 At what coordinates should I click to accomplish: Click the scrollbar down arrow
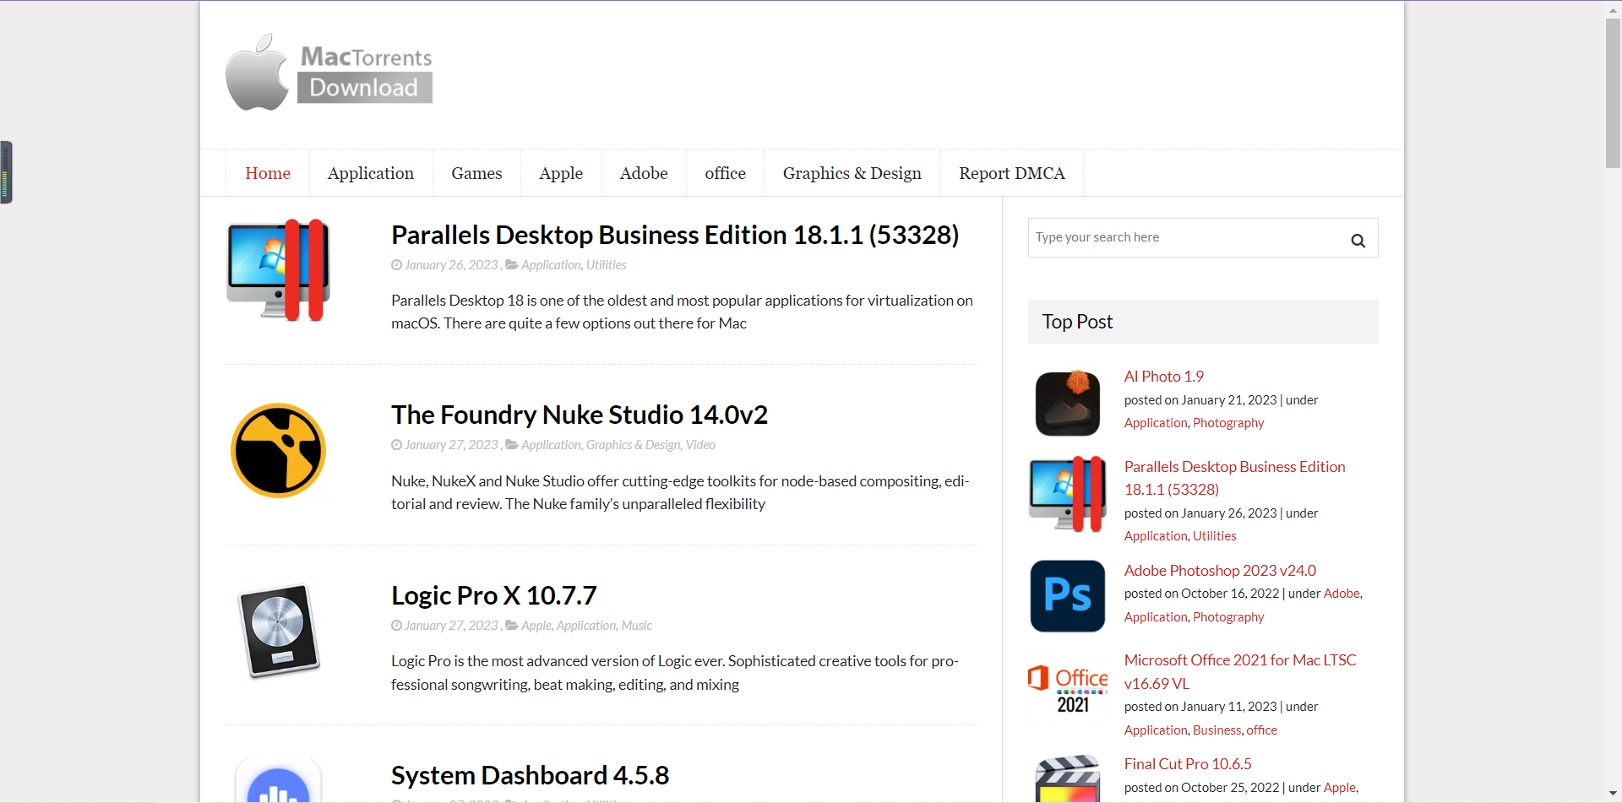tap(1613, 794)
